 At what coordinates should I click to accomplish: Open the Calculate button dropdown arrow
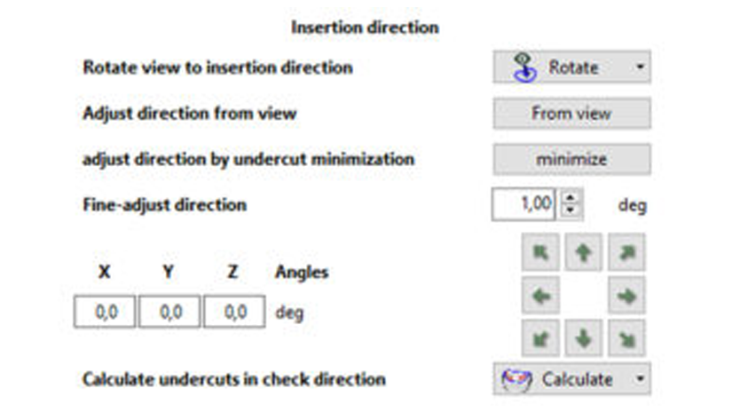pos(640,378)
